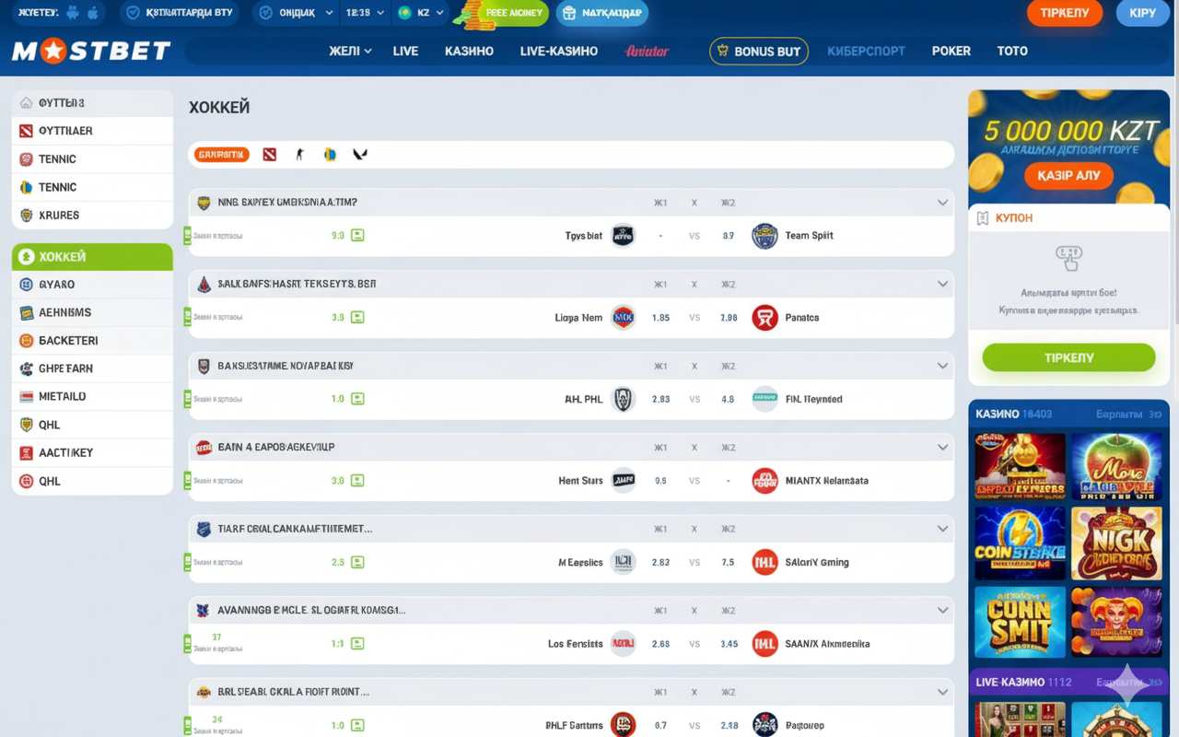This screenshot has width=1179, height=737.
Task: Click the Android download icon in top bar
Action: point(72,13)
